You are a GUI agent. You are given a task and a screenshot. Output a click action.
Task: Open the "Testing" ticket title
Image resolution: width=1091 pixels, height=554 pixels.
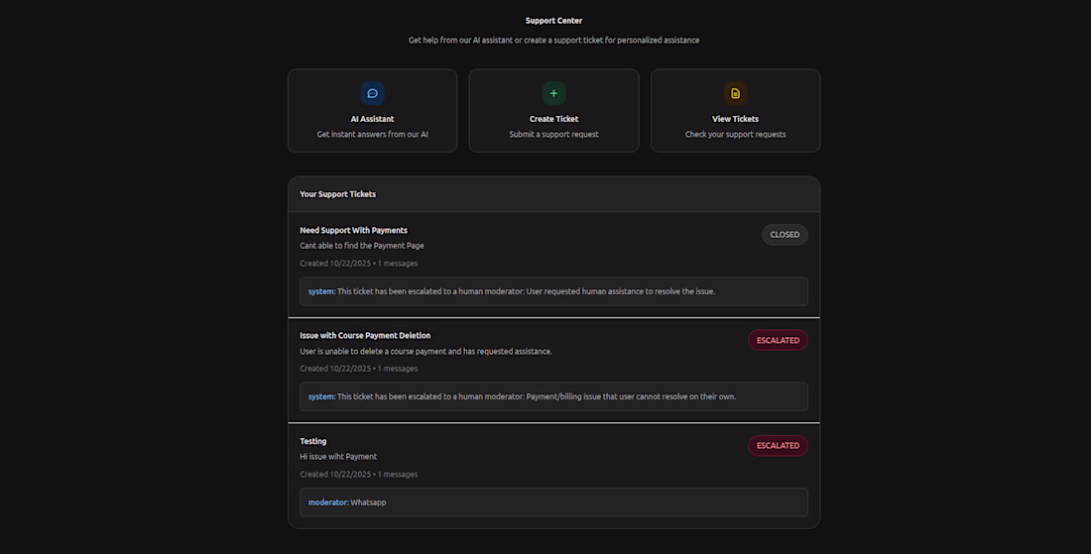pyautogui.click(x=313, y=441)
